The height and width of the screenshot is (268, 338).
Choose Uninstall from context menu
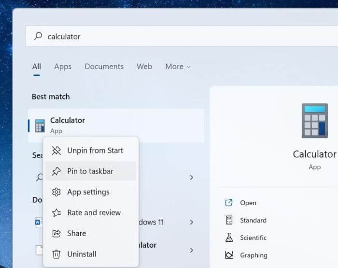click(x=91, y=254)
